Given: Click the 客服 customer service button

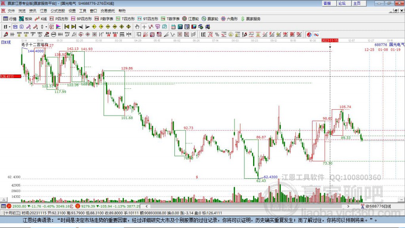Looking at the screenshot, I should (x=329, y=3).
